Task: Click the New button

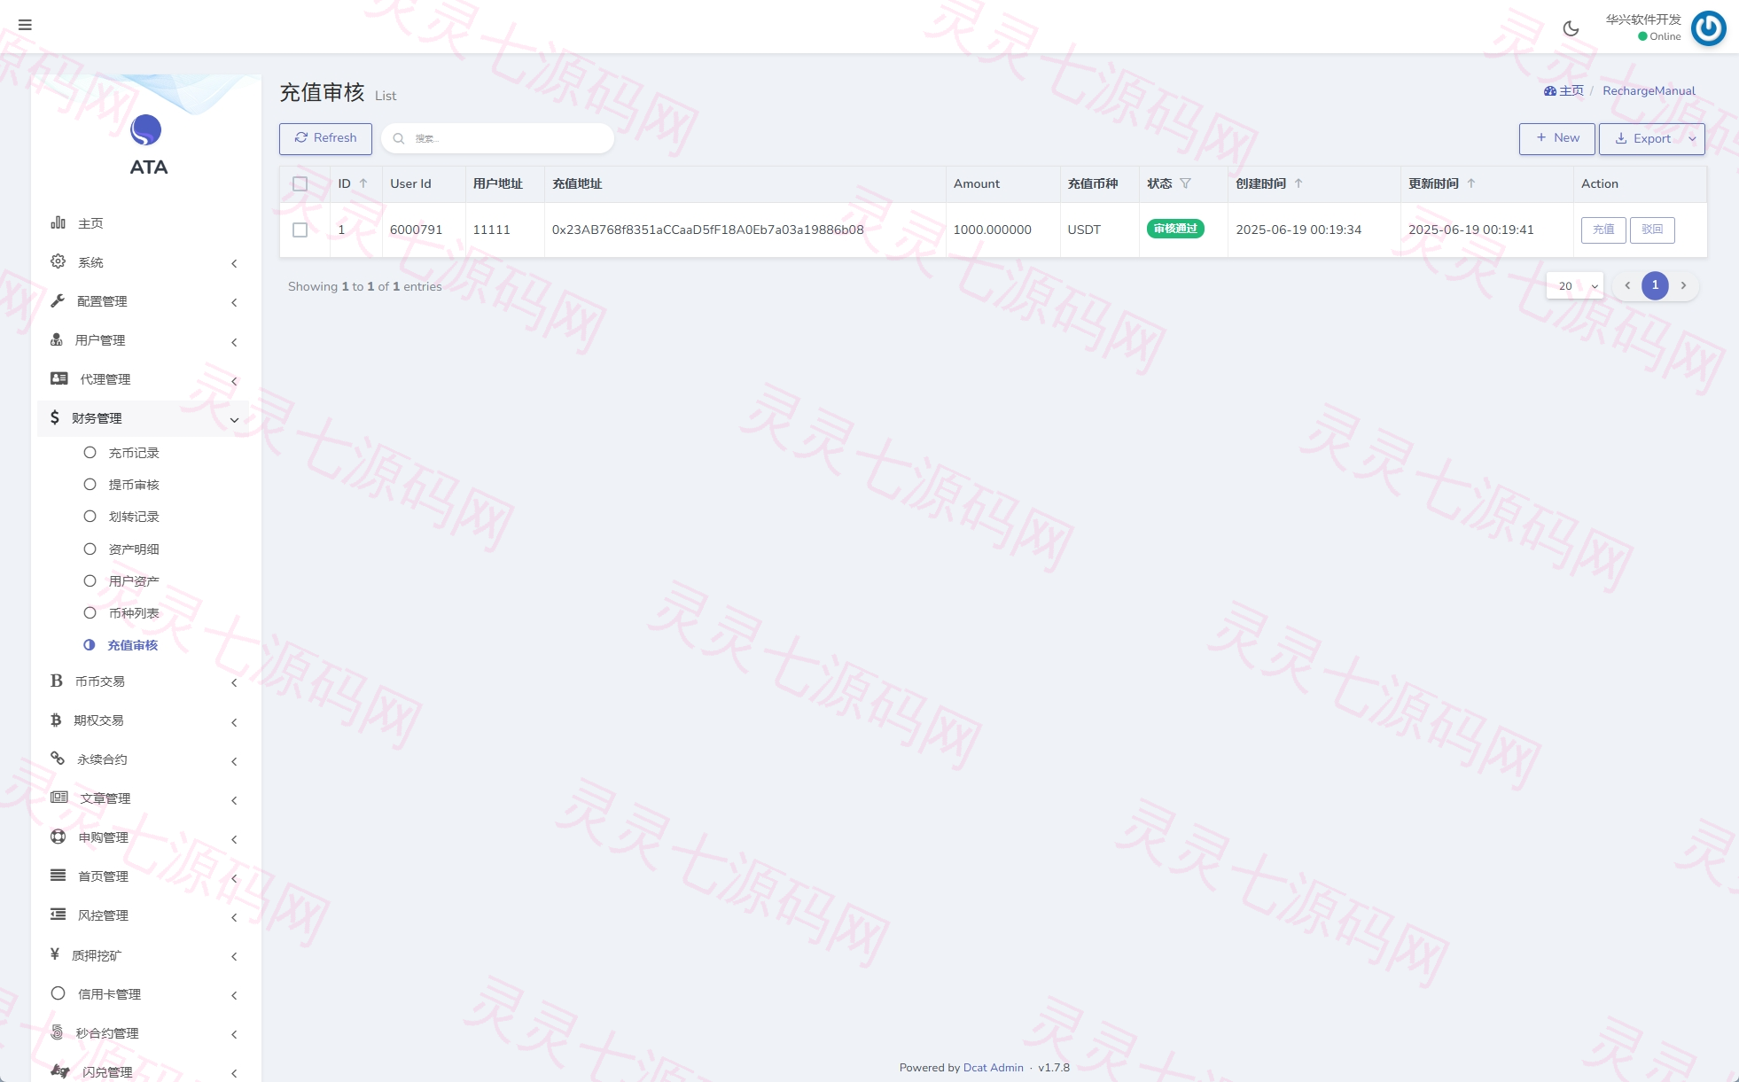Action: point(1556,138)
